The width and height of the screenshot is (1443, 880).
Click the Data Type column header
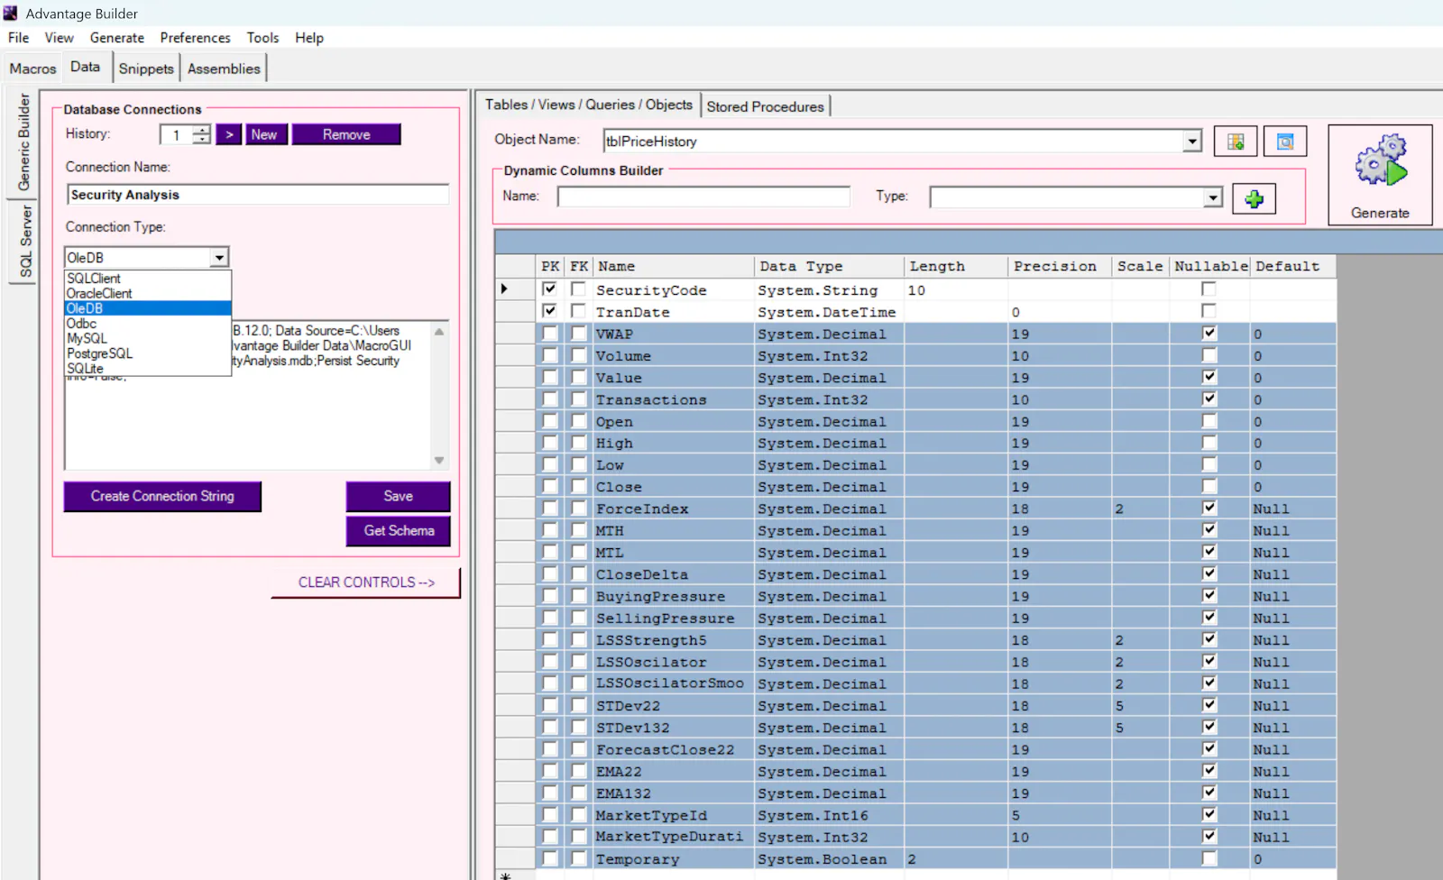(829, 266)
